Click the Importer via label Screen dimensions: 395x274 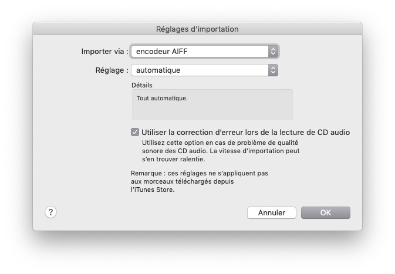105,52
